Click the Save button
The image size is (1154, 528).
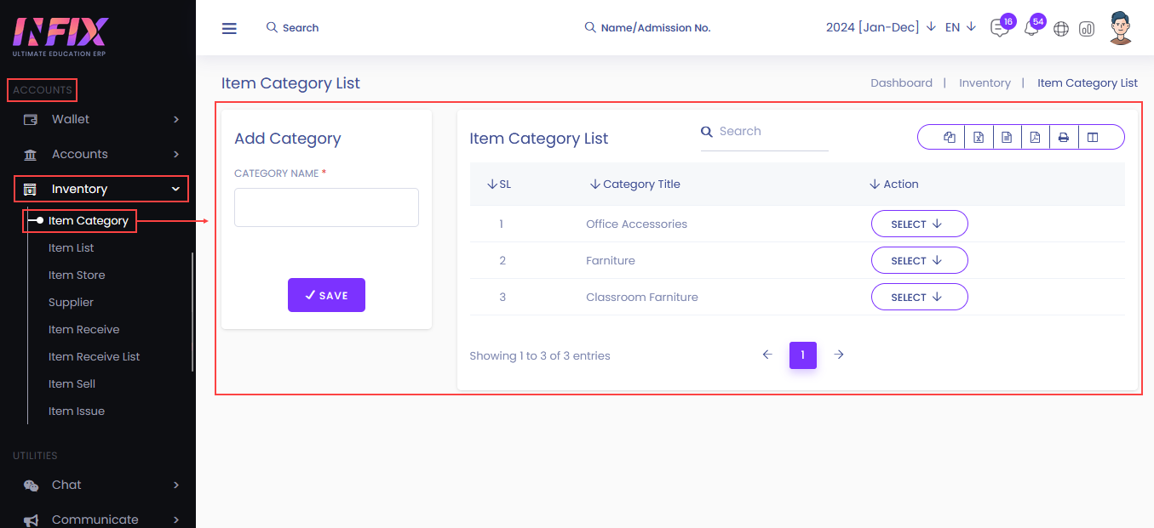tap(326, 295)
